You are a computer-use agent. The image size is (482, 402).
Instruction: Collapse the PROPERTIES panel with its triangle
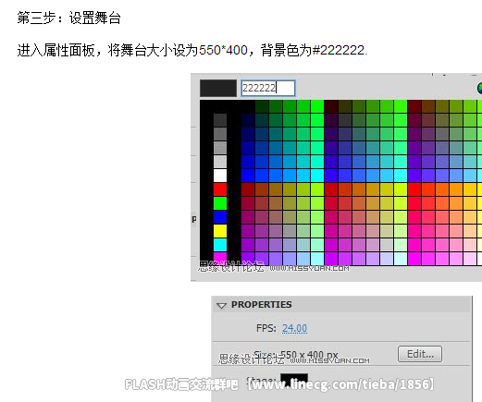(221, 305)
